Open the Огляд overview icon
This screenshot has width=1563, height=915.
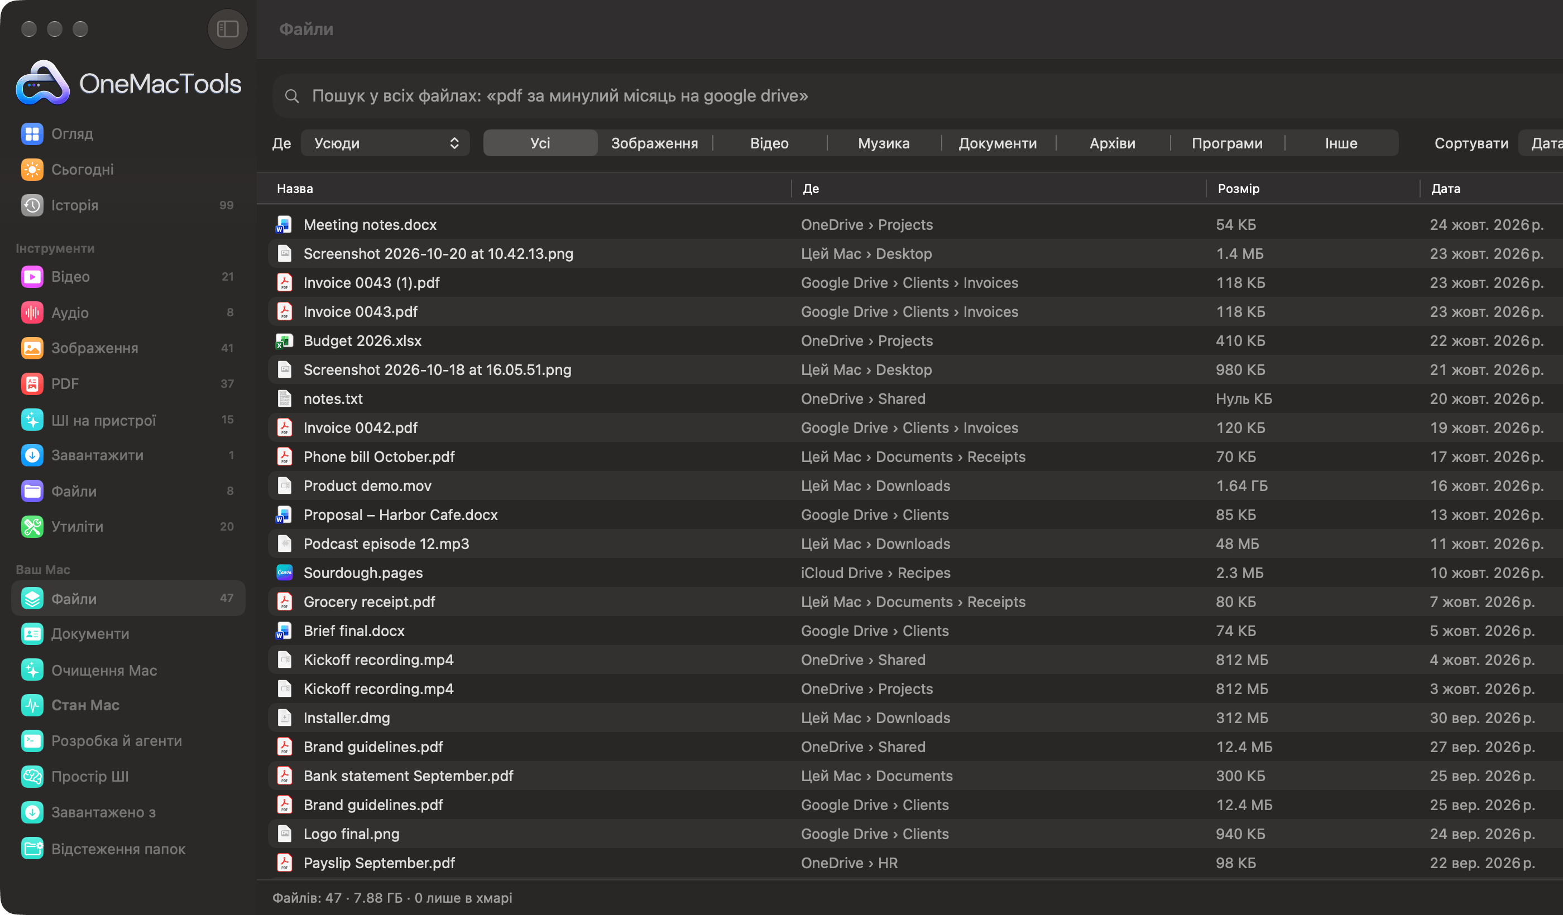pyautogui.click(x=32, y=134)
